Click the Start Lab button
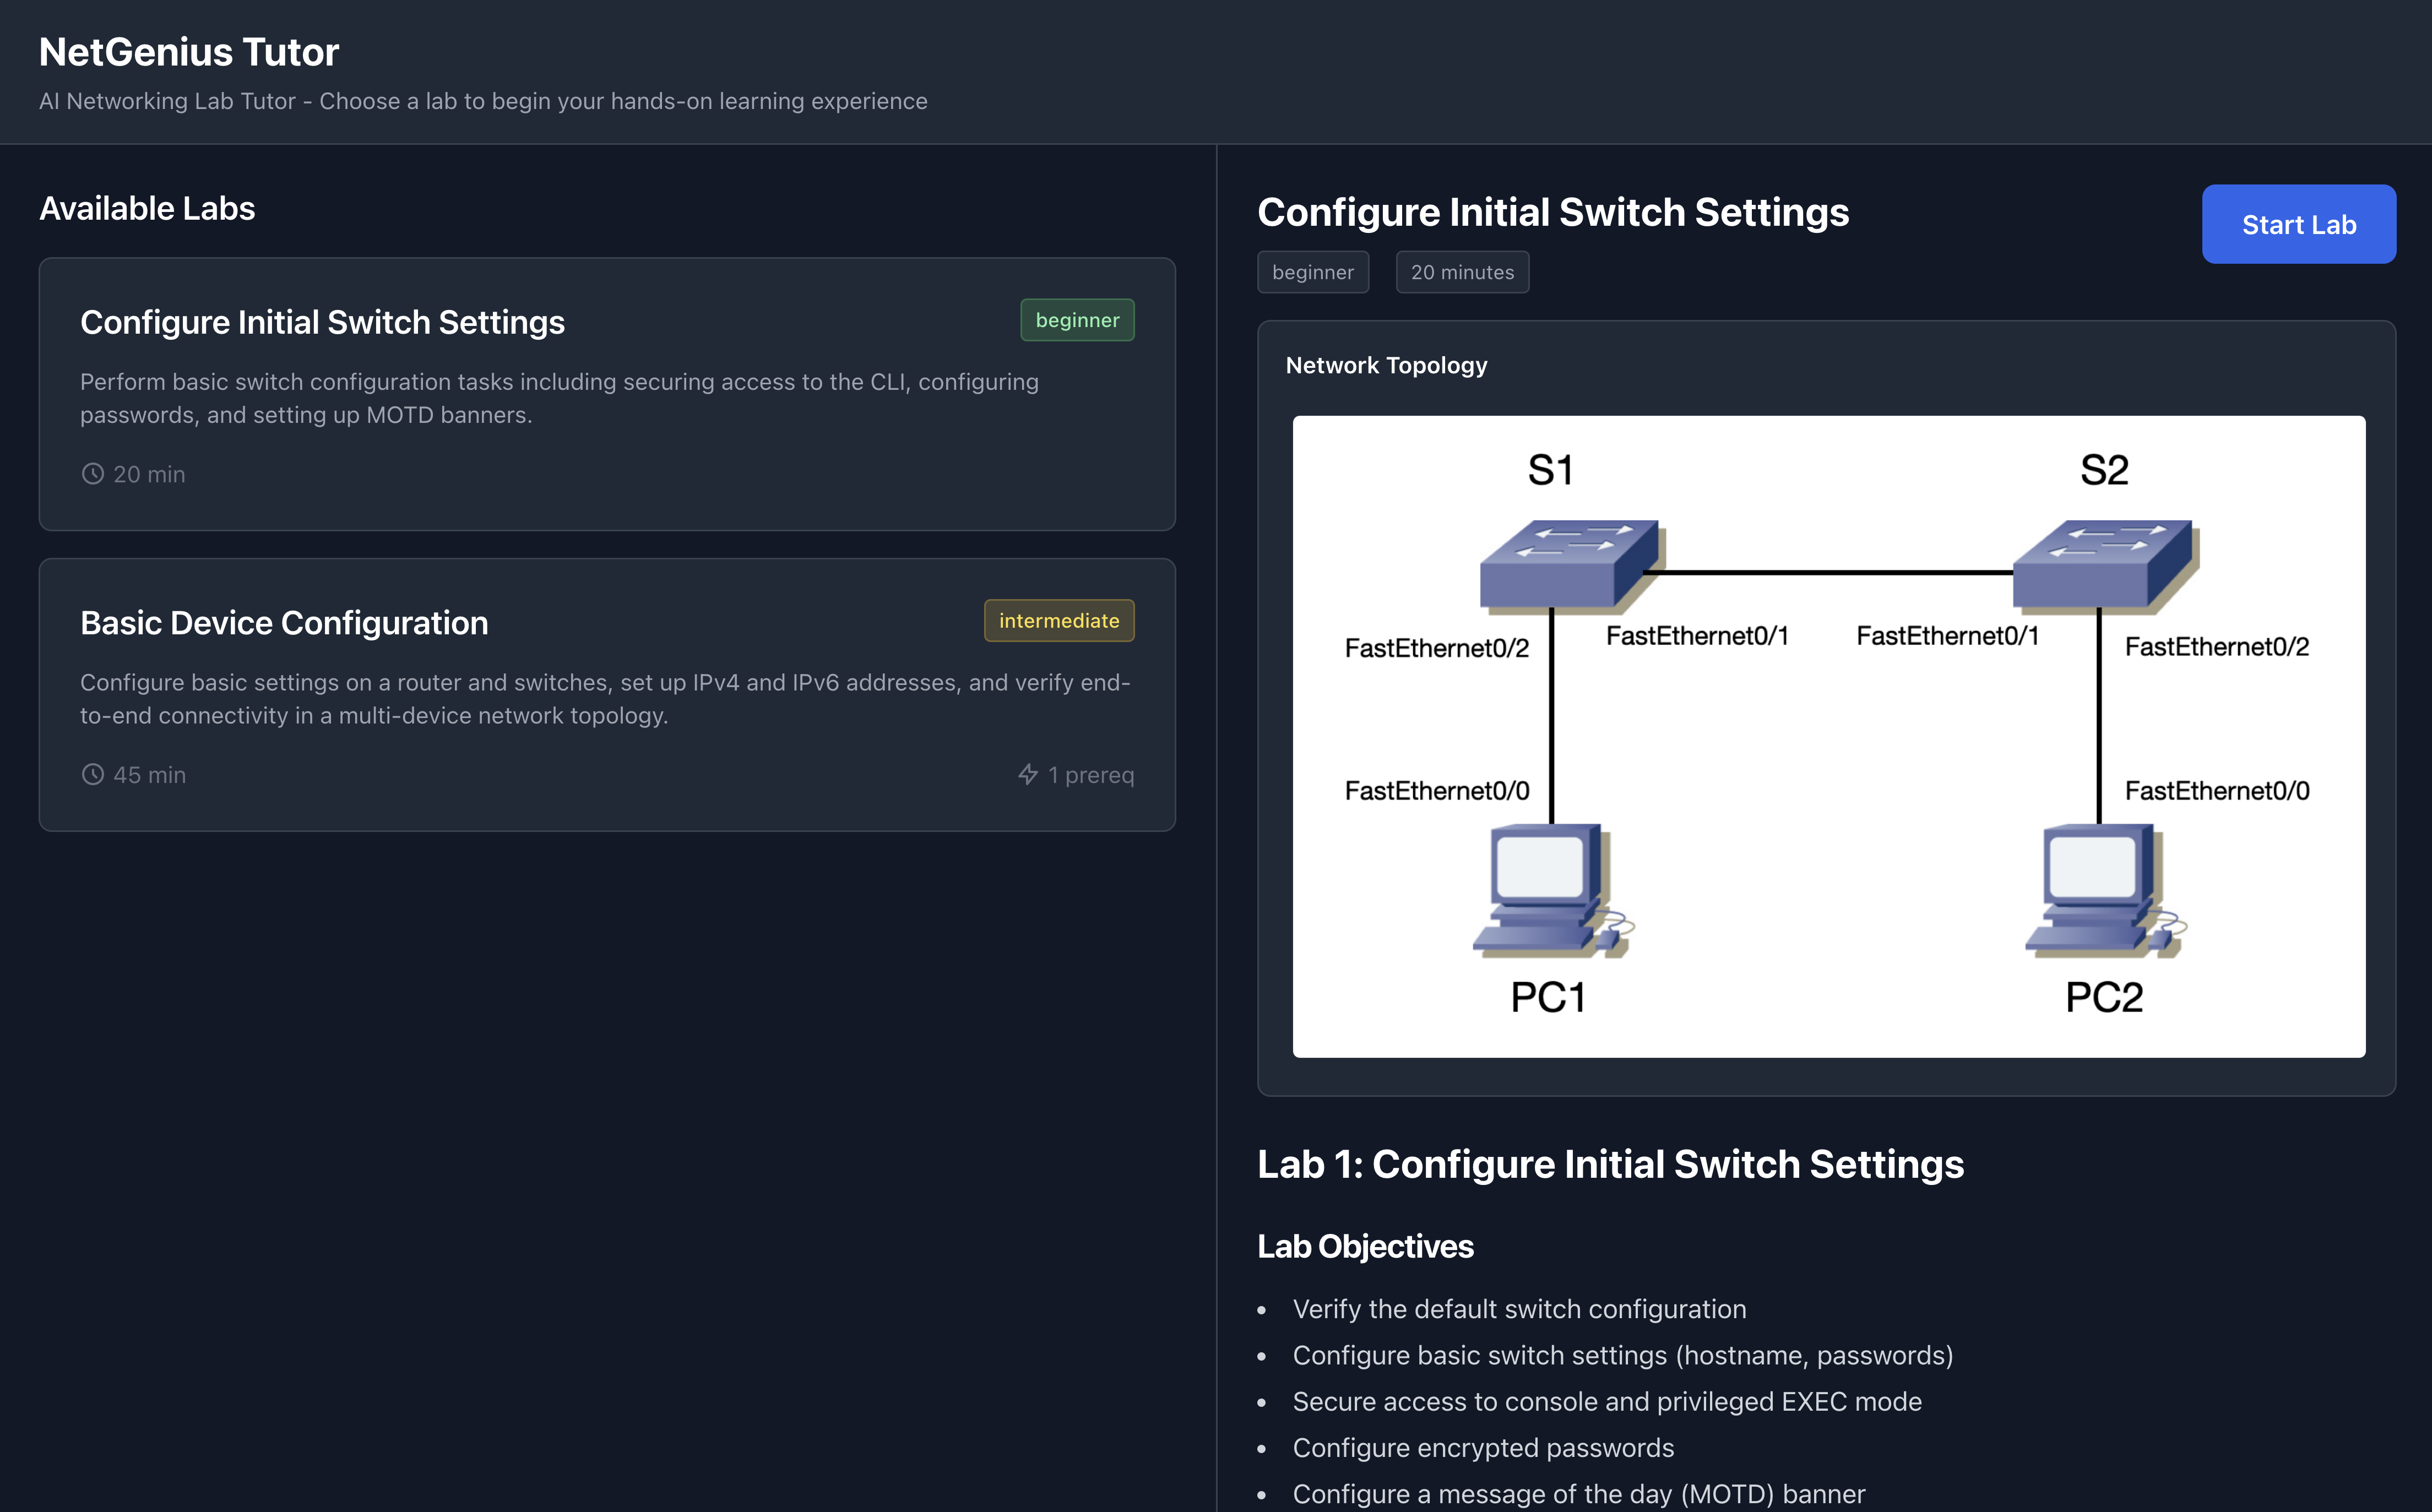 [x=2298, y=225]
